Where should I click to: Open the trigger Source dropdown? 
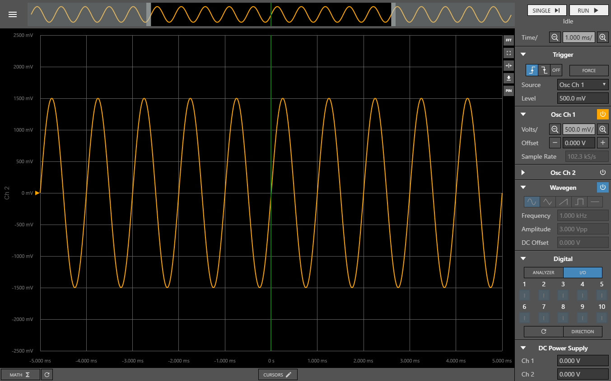[x=583, y=84]
